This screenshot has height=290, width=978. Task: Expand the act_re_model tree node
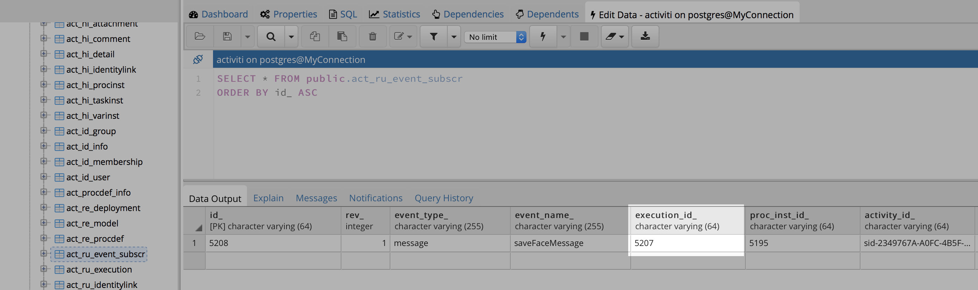pos(44,223)
